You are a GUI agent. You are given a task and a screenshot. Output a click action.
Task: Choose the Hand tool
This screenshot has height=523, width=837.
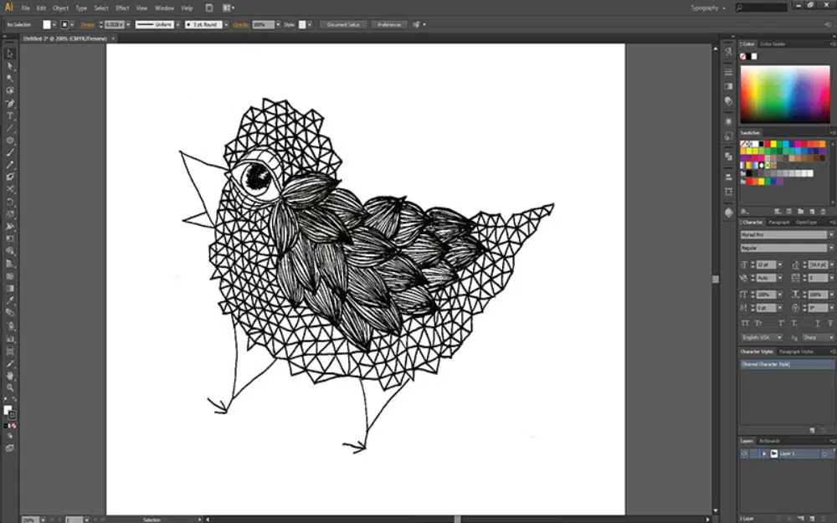click(11, 376)
